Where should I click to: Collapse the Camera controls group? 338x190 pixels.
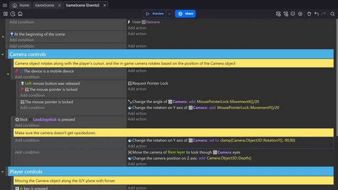pos(3,54)
